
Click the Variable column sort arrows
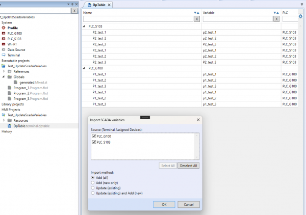(x=276, y=13)
